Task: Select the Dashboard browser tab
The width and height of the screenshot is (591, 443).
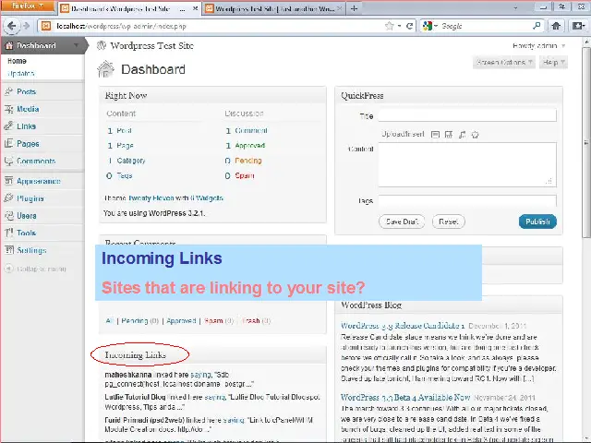Action: 129,8
